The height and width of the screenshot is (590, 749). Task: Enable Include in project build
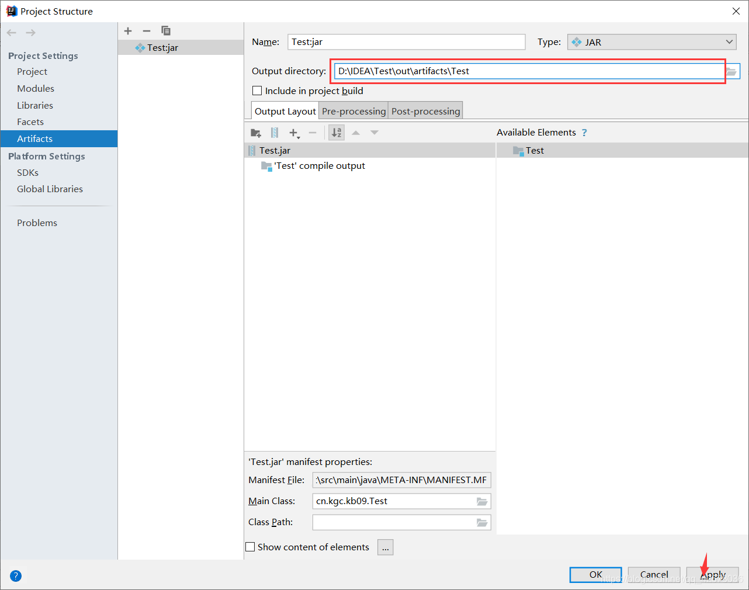coord(257,91)
